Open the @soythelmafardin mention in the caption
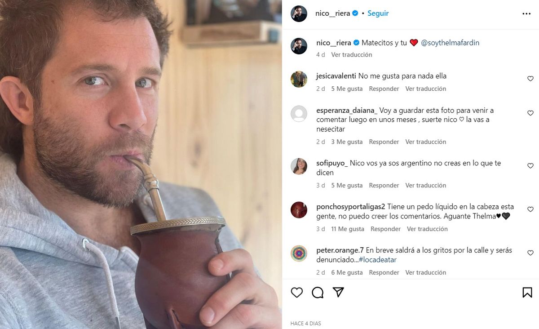 [x=450, y=42]
